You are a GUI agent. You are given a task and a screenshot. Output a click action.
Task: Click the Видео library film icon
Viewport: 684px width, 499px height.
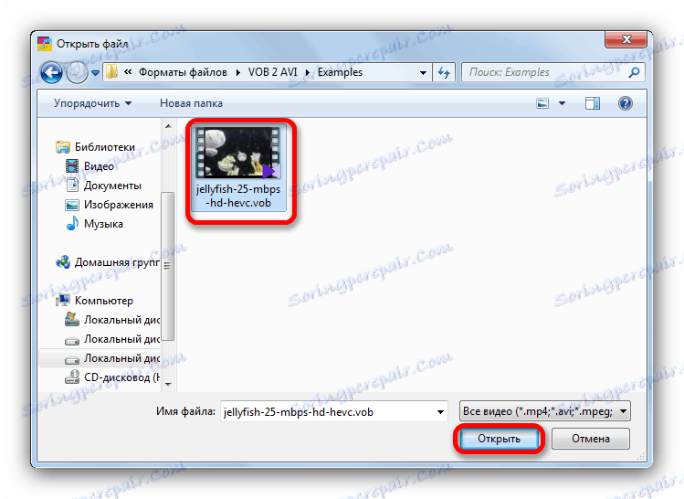(x=72, y=166)
